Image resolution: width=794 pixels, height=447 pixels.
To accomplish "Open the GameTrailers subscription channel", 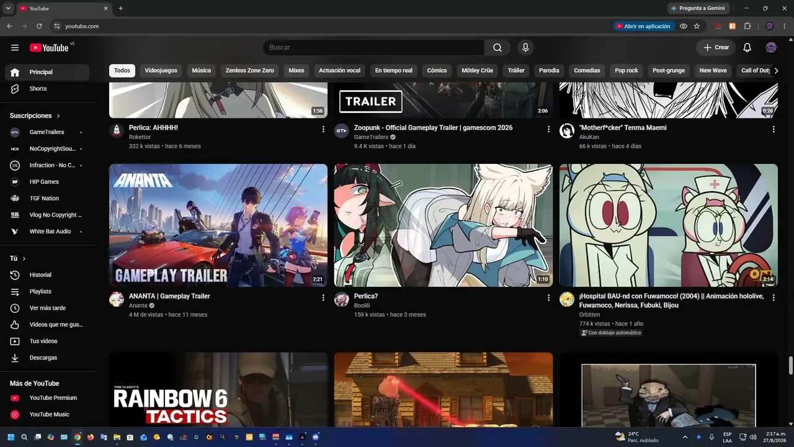I will [x=47, y=132].
